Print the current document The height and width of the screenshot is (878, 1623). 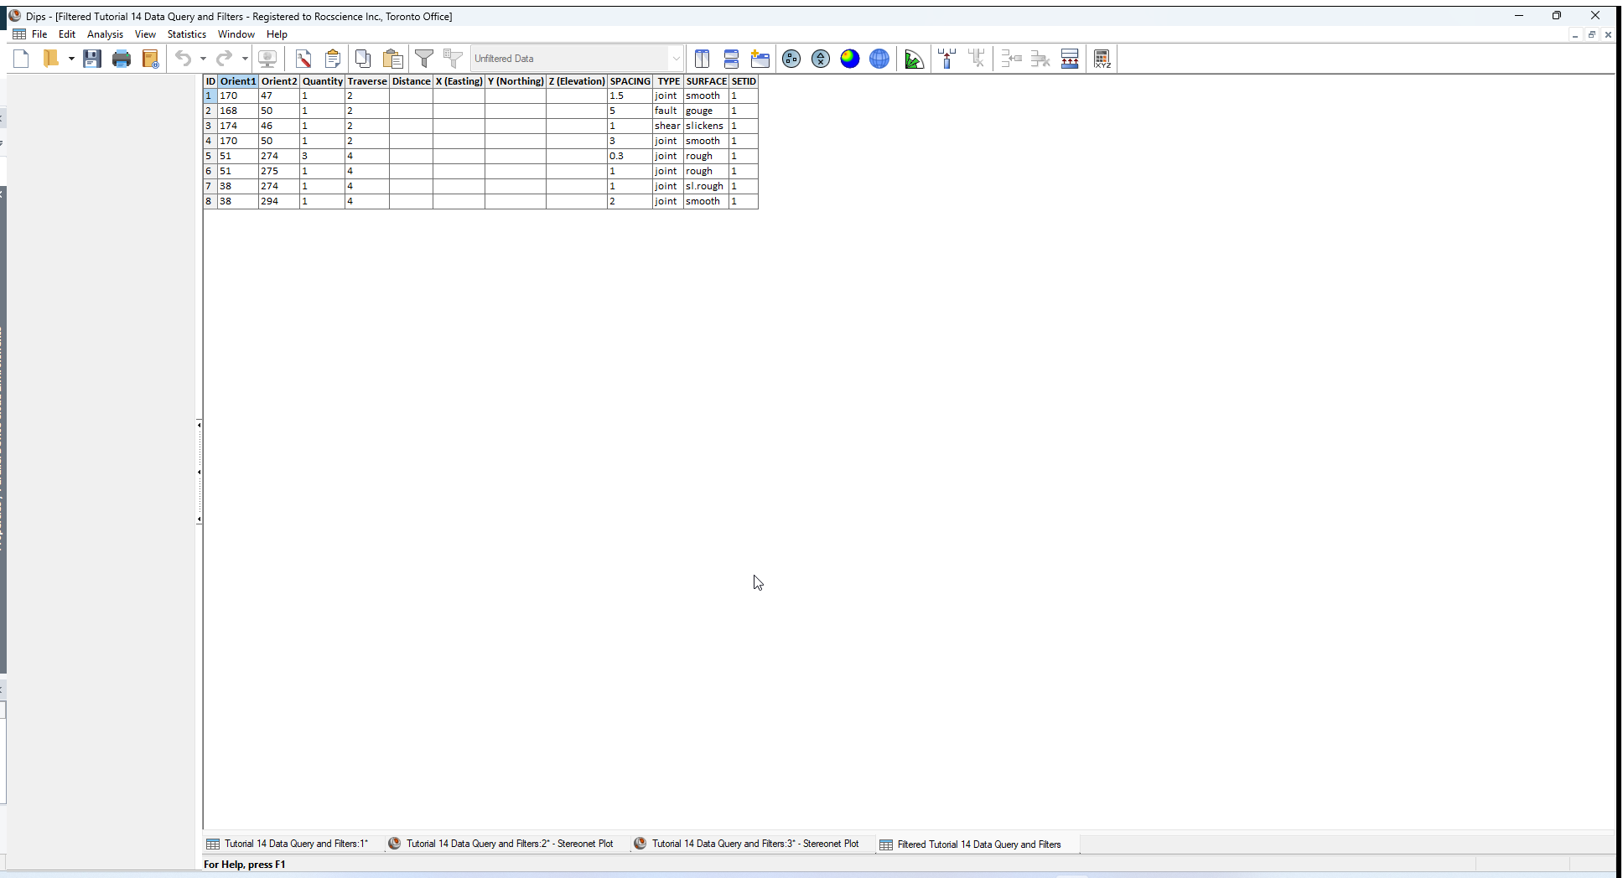tap(122, 58)
